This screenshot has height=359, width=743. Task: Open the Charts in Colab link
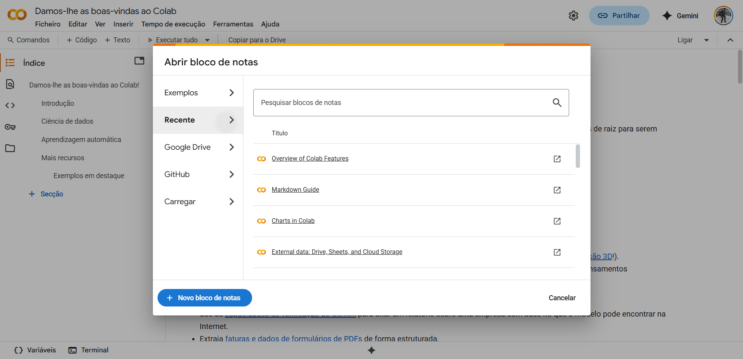pyautogui.click(x=293, y=221)
